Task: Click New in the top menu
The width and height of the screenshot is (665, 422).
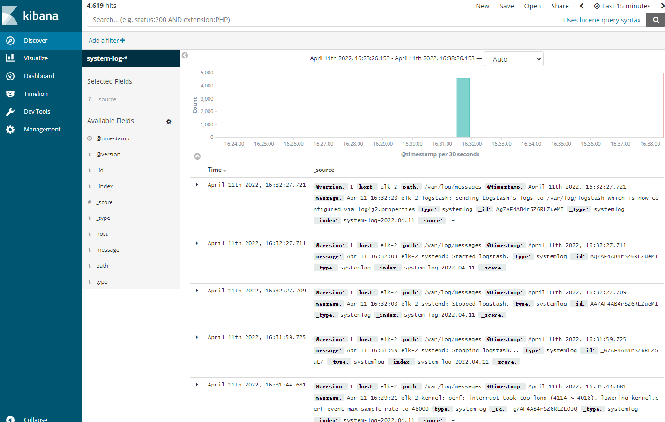Action: coord(482,6)
